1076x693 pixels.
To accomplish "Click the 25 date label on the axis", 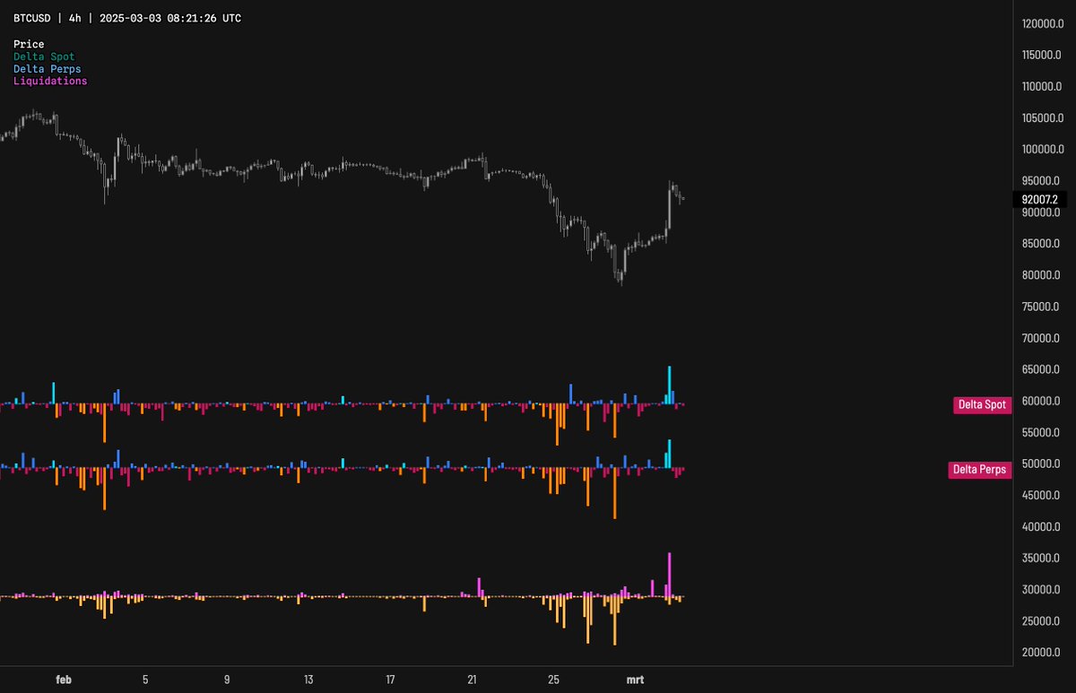I will (554, 680).
